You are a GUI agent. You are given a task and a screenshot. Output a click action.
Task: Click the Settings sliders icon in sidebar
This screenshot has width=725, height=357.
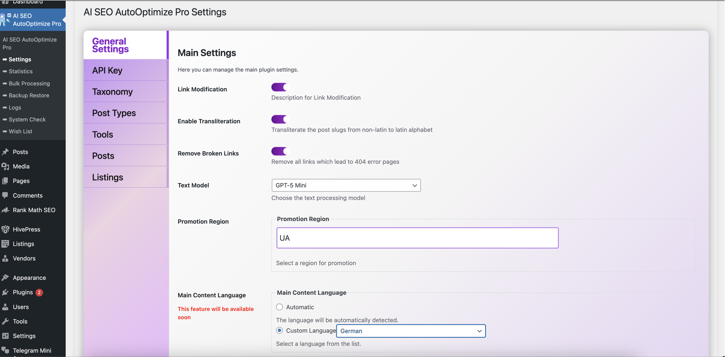[5, 336]
